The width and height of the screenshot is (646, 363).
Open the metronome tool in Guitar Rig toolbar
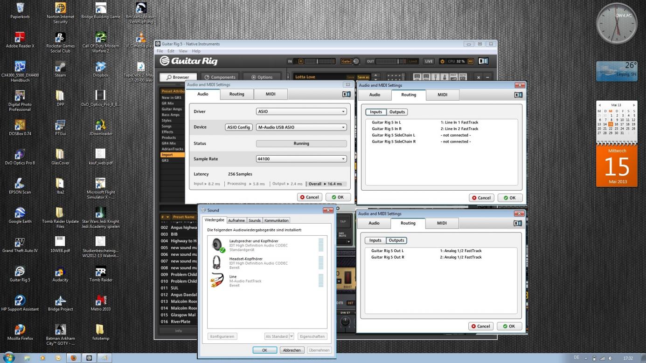point(445,77)
